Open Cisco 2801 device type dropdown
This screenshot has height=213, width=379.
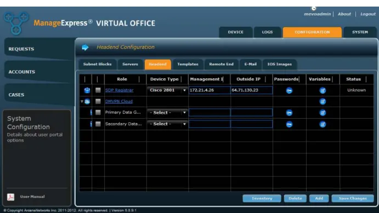(x=167, y=90)
